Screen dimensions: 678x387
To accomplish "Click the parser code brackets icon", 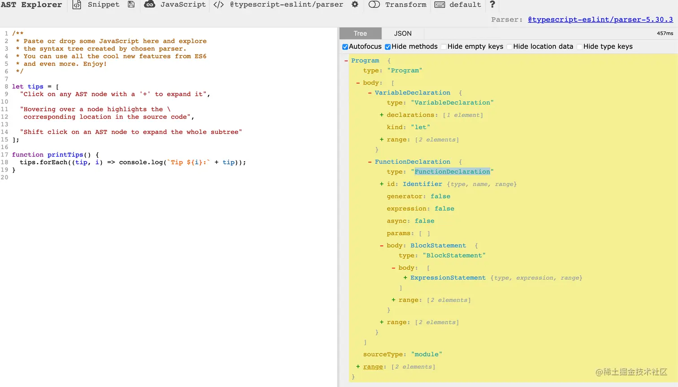I will [218, 4].
